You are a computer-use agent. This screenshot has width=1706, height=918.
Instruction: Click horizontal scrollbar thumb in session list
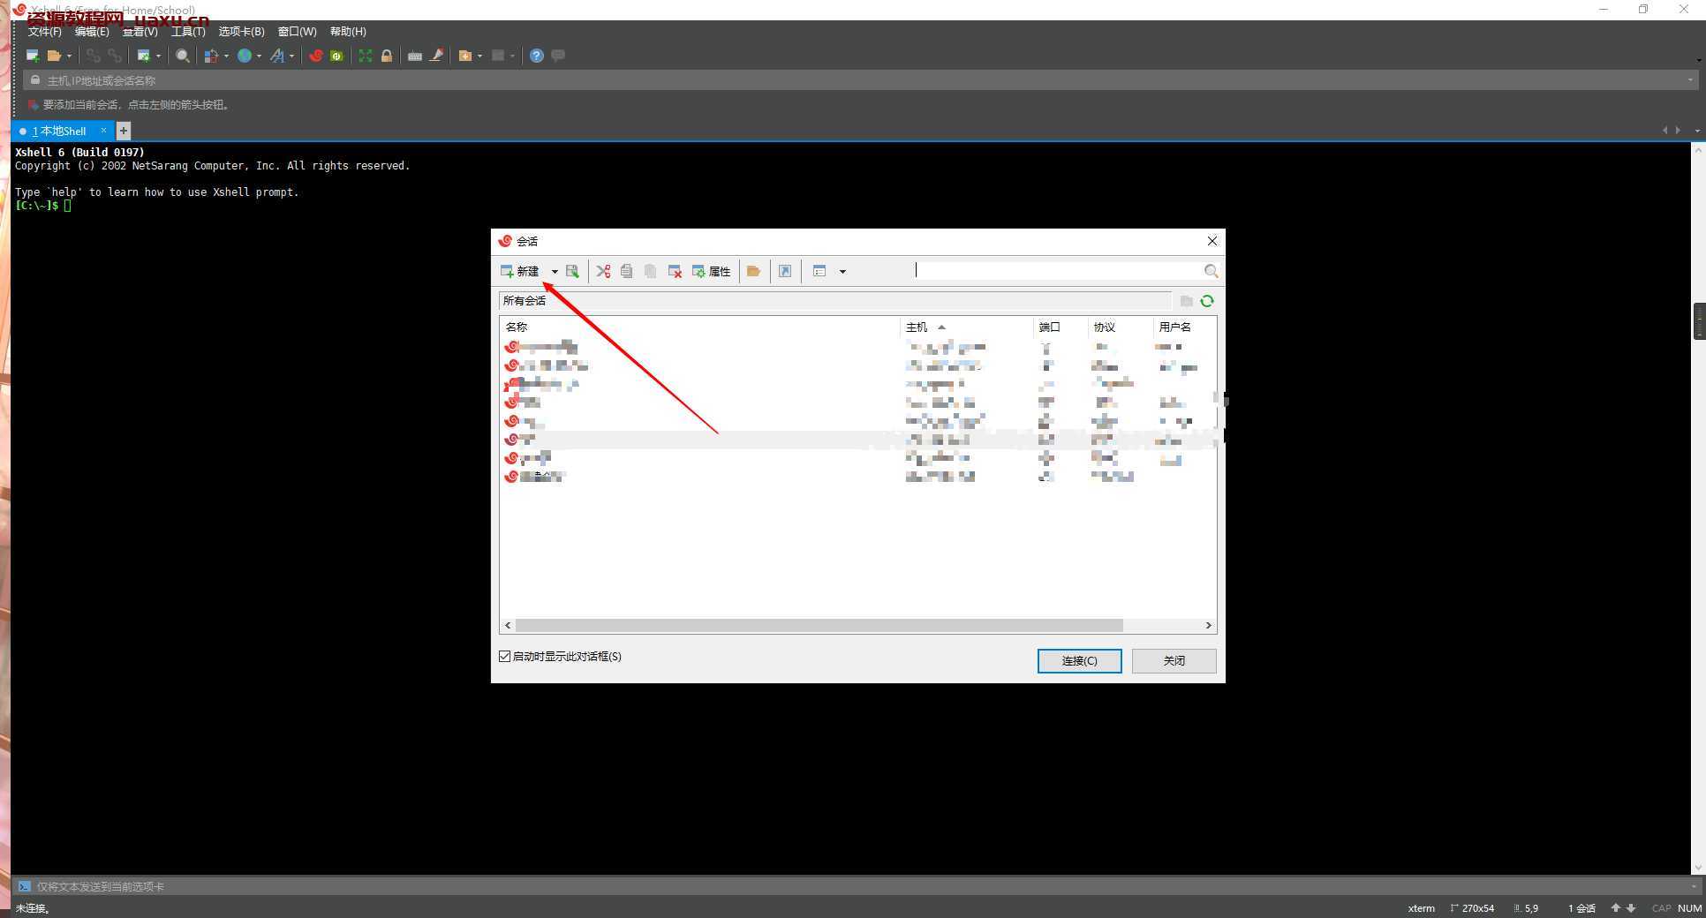click(x=819, y=625)
